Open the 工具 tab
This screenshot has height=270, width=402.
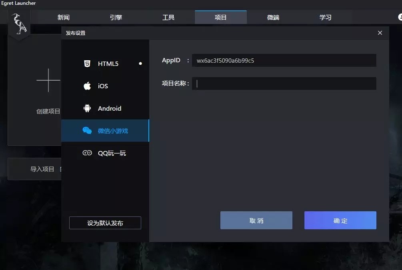[168, 17]
